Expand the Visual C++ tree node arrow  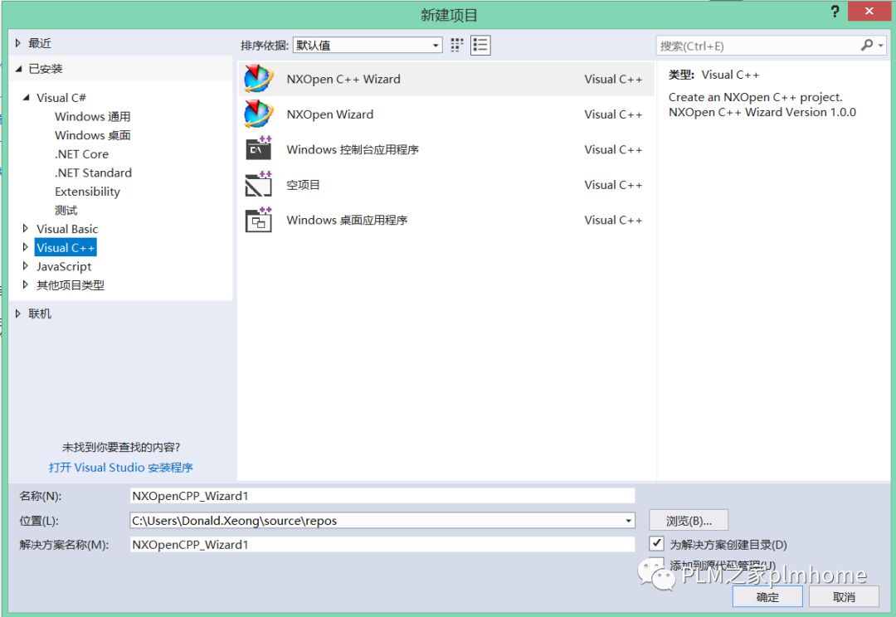click(25, 247)
